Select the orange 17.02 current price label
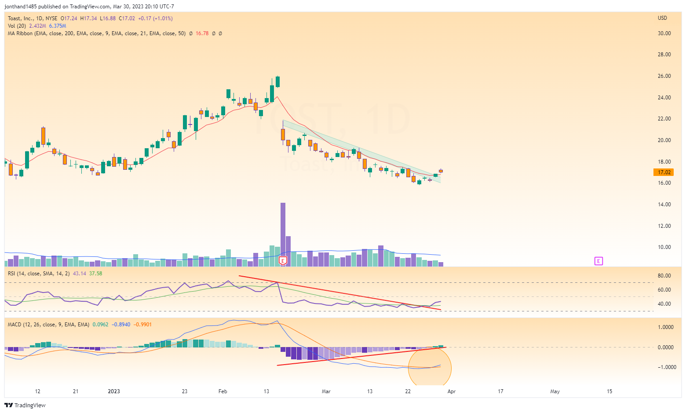Viewport: 686px width, 413px height. coord(664,172)
